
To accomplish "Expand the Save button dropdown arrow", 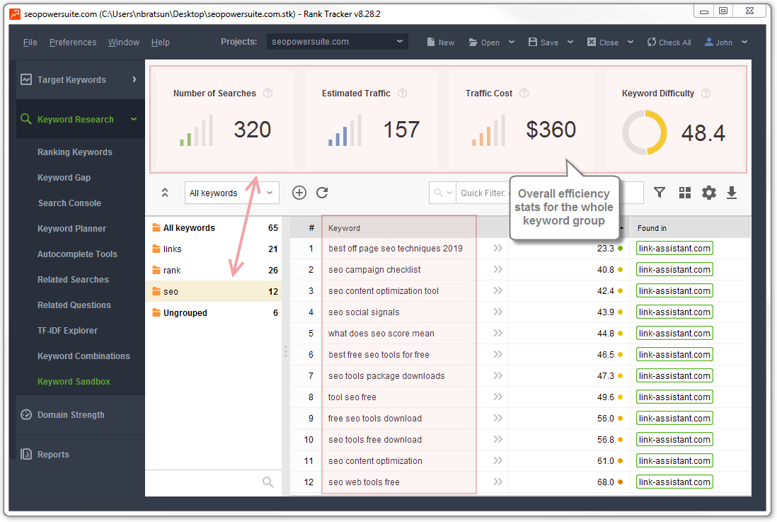I will point(570,42).
